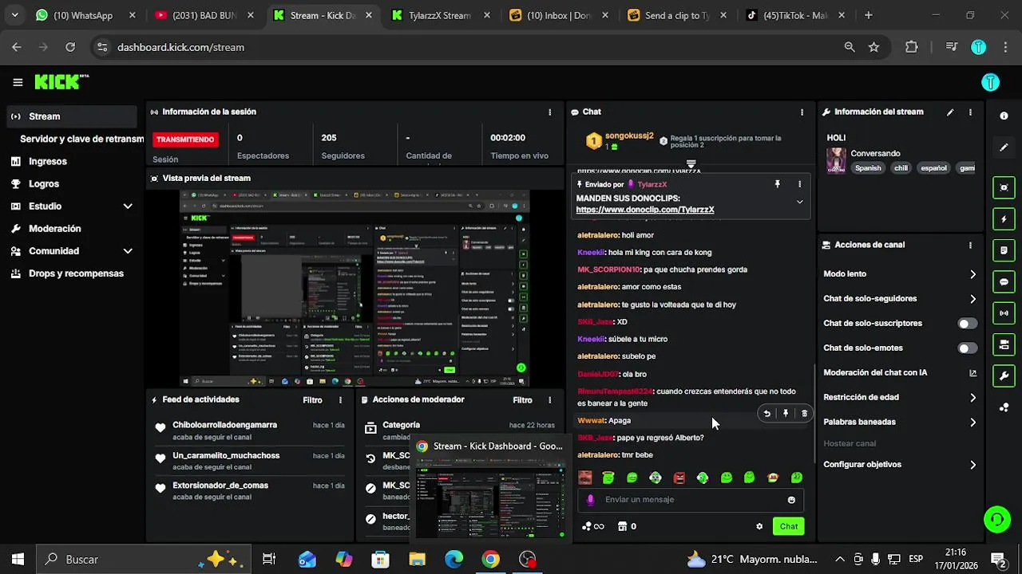Open the Acciones de moderador three-dot menu
The image size is (1022, 574).
549,400
